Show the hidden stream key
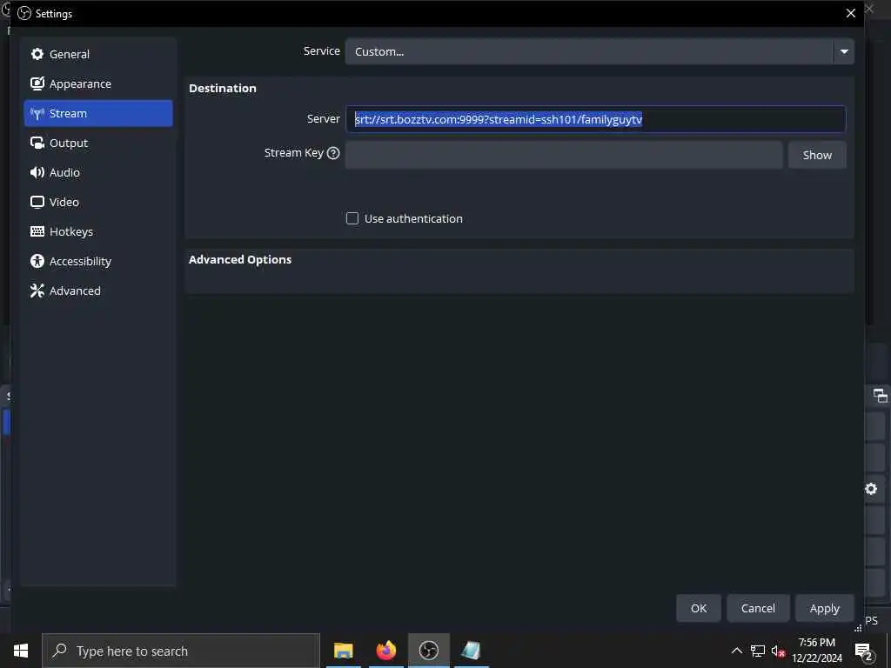Image resolution: width=891 pixels, height=668 pixels. (817, 155)
